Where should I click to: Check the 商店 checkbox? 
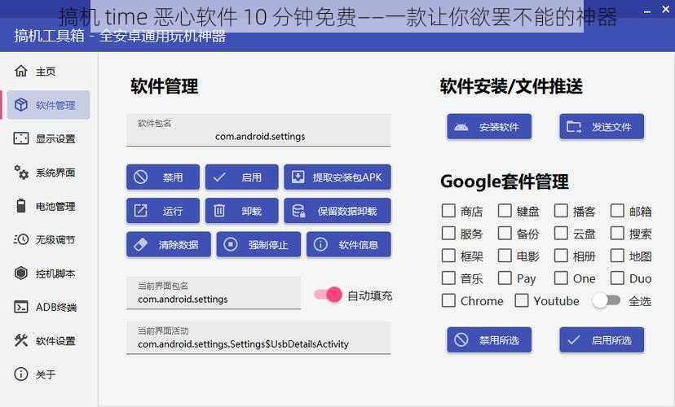click(x=448, y=211)
